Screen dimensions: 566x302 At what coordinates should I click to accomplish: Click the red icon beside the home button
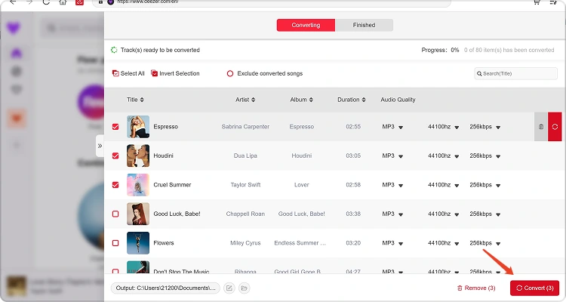[79, 2]
